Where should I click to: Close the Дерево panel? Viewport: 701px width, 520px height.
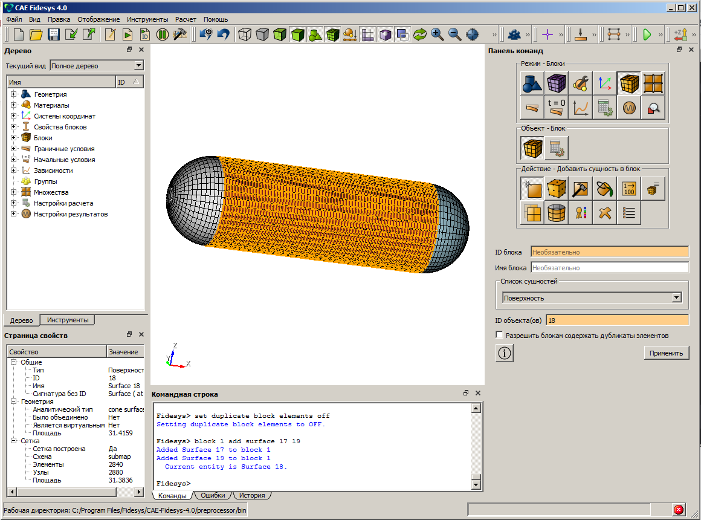point(141,50)
